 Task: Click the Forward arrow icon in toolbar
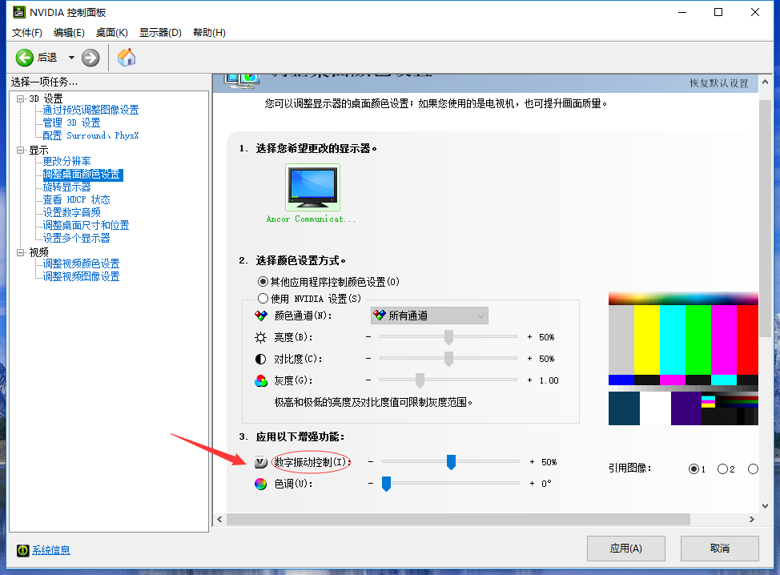pyautogui.click(x=90, y=58)
